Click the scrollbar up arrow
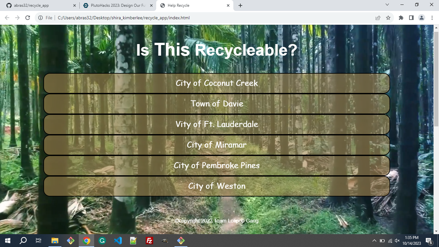This screenshot has width=439, height=247. [436, 27]
